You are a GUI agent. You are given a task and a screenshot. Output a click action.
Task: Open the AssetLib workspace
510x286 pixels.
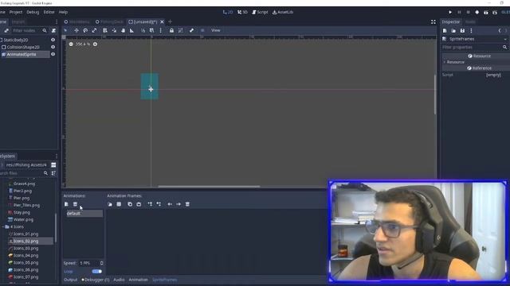tap(283, 12)
